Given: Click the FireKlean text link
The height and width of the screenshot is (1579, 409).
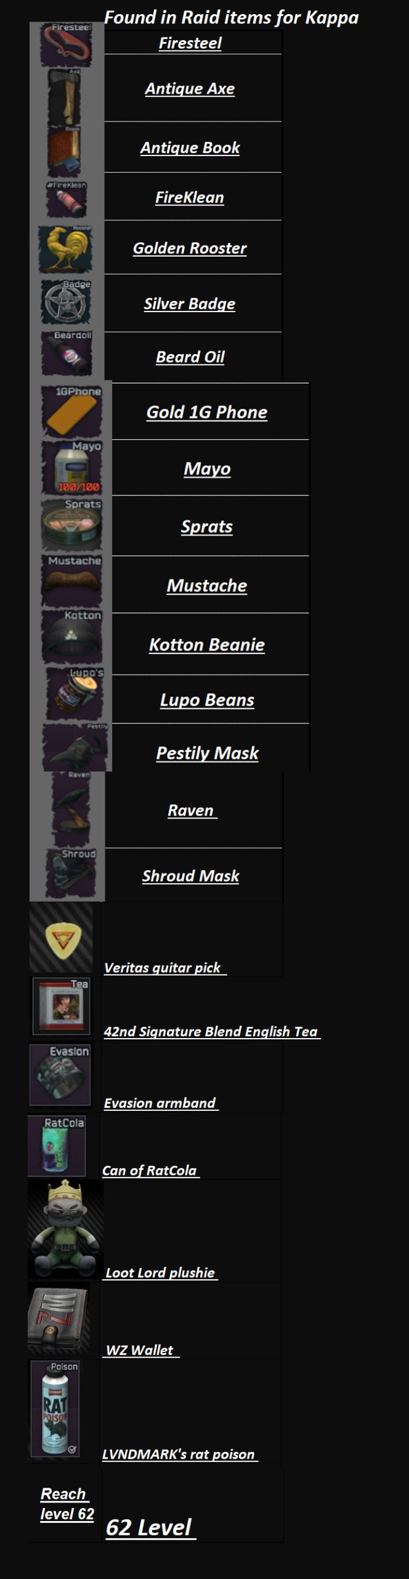Looking at the screenshot, I should [190, 197].
